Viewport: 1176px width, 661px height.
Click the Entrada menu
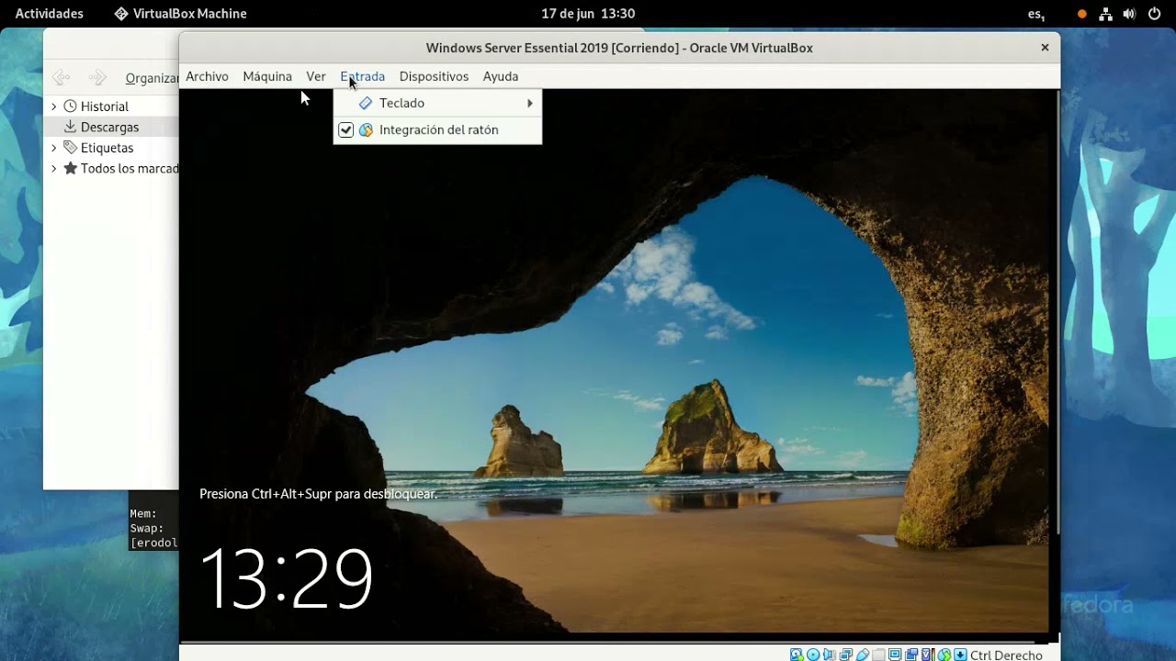[x=362, y=76]
